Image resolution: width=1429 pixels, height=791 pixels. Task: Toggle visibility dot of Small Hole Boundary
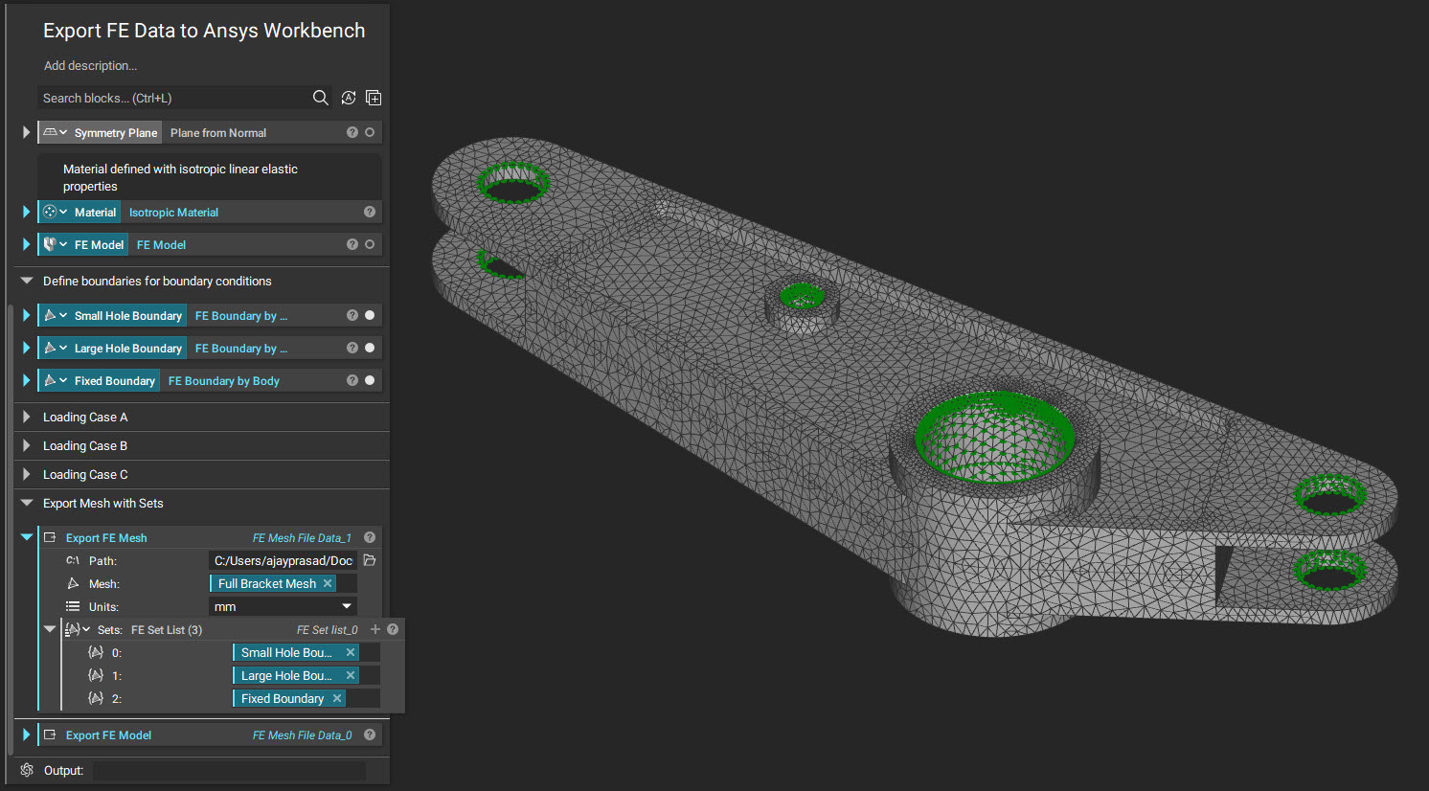tap(370, 315)
